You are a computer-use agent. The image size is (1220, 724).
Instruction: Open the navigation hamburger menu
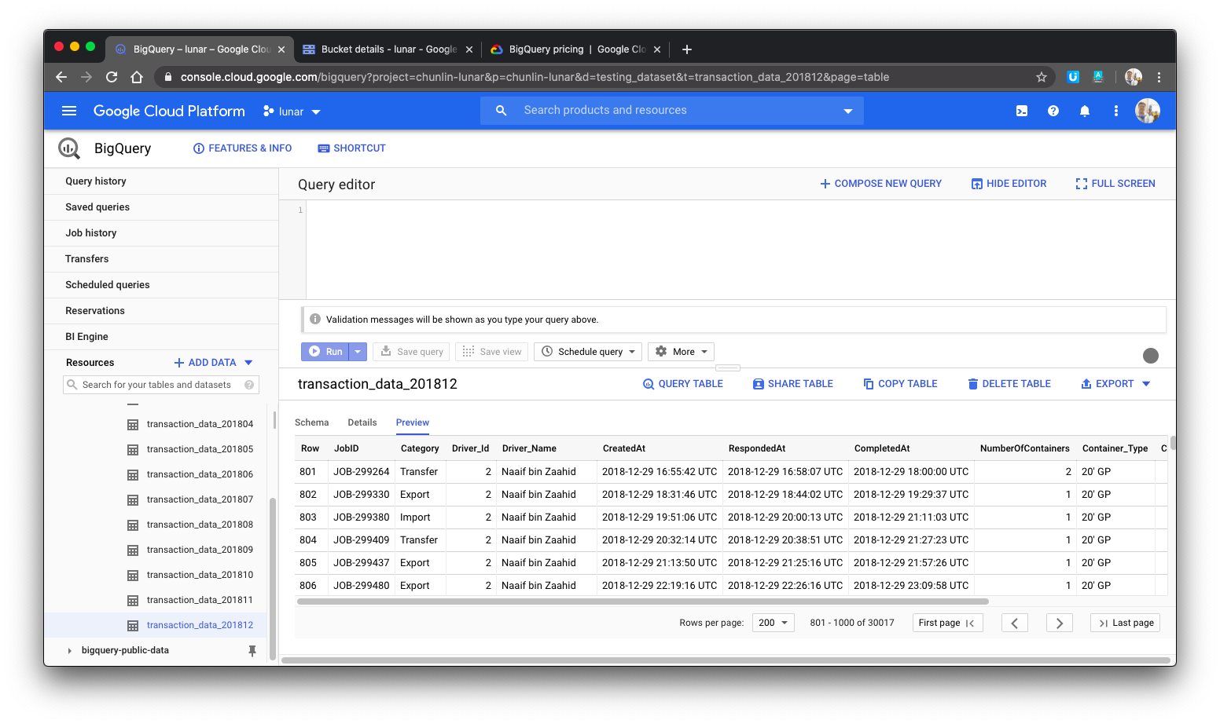pos(69,111)
